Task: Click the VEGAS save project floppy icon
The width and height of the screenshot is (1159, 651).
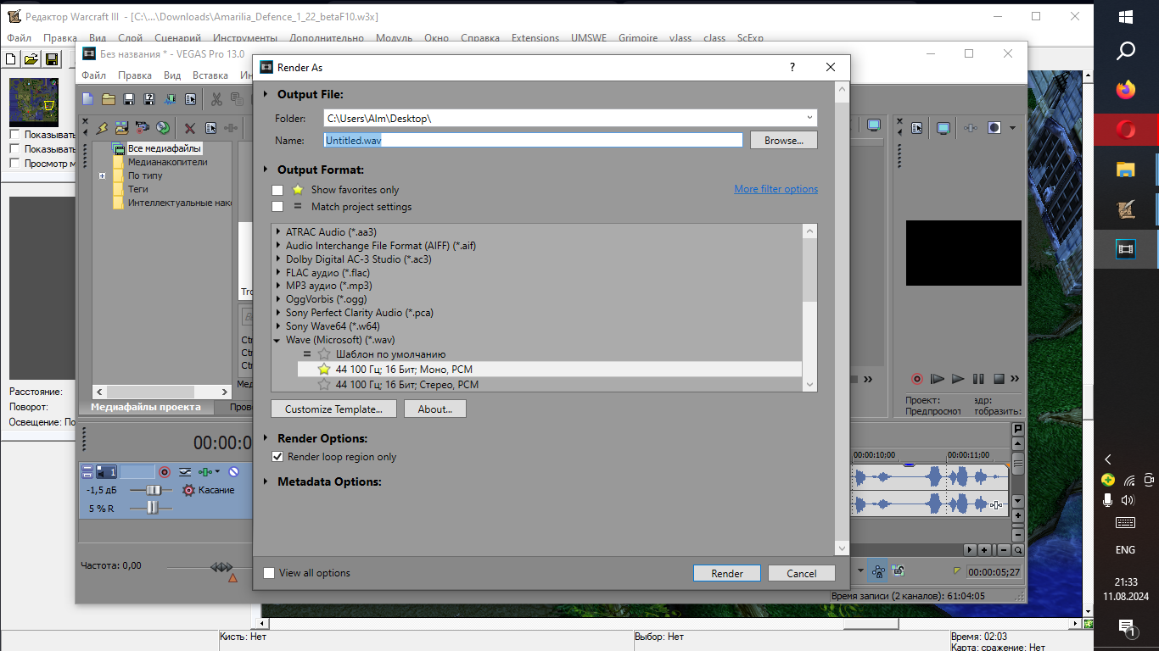Action: pyautogui.click(x=129, y=100)
